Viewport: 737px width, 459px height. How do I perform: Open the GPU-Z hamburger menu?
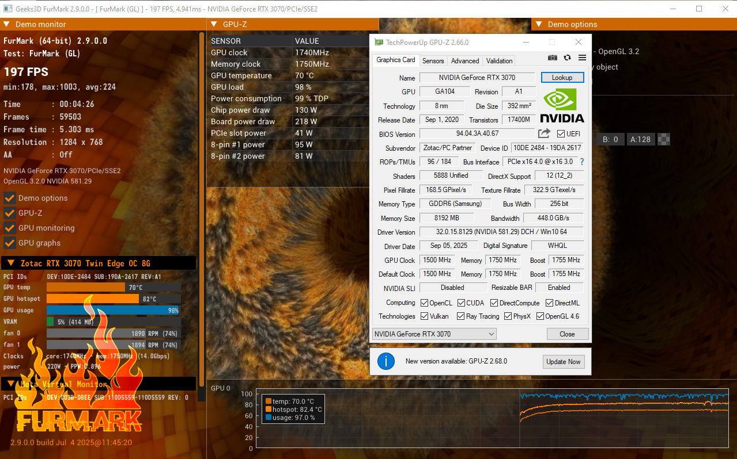coord(582,58)
